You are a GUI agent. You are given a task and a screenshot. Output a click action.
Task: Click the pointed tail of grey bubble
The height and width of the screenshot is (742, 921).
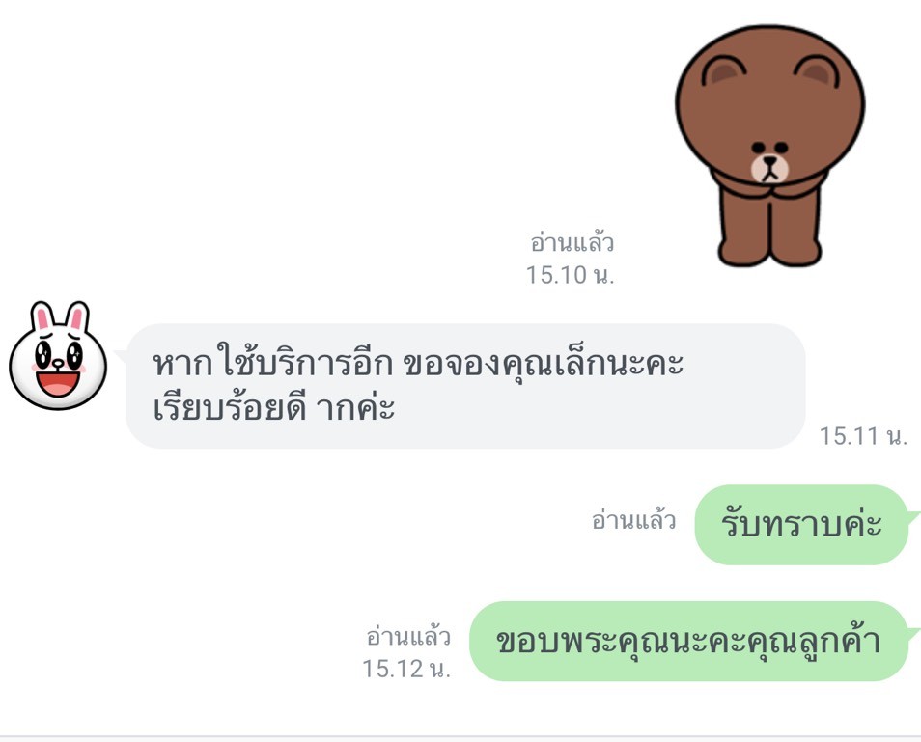point(121,354)
